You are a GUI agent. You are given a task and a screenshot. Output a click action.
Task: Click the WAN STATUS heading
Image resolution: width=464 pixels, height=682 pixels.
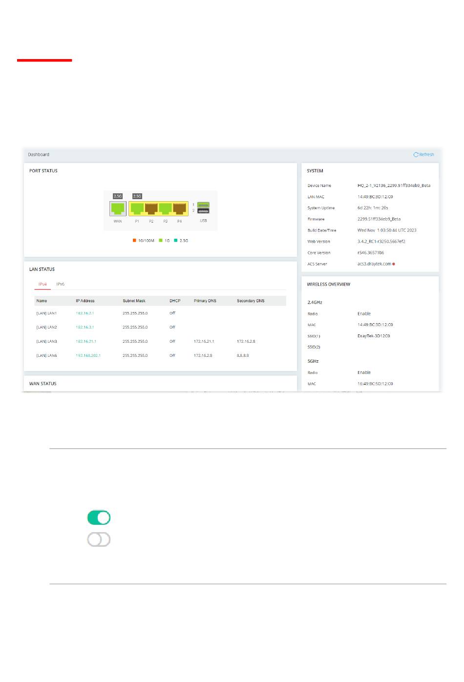(43, 384)
